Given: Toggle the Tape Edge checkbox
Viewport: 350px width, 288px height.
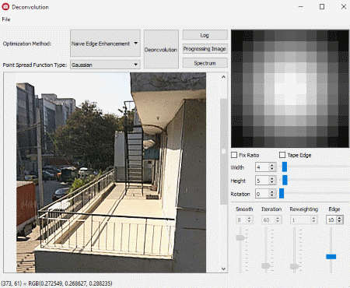Looking at the screenshot, I should click(x=282, y=155).
